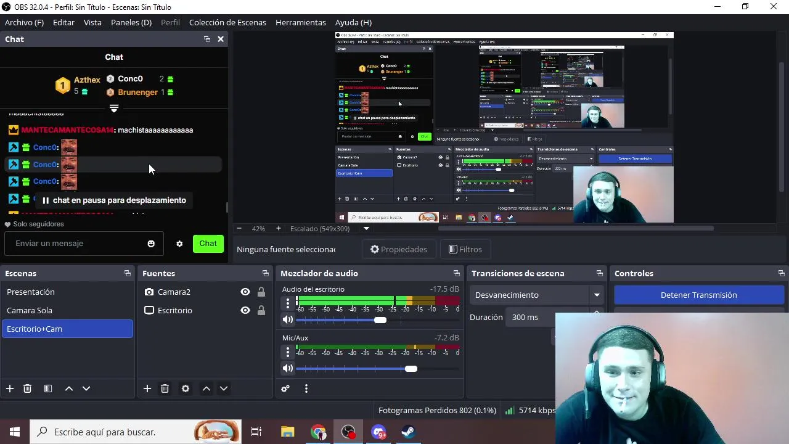This screenshot has height=444, width=789.
Task: Lock the Camara2 source
Action: click(x=261, y=292)
